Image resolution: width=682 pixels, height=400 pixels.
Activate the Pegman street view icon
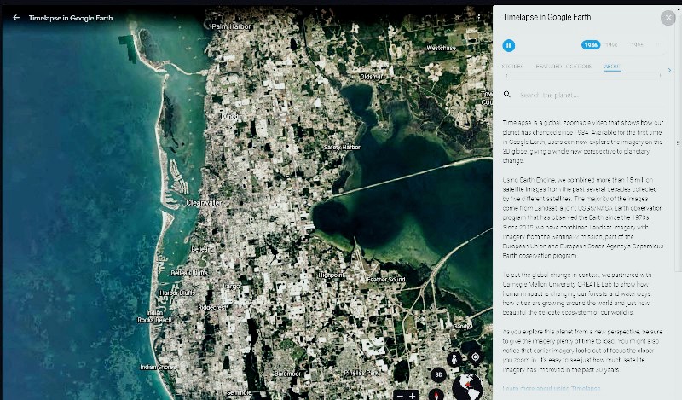pos(454,360)
